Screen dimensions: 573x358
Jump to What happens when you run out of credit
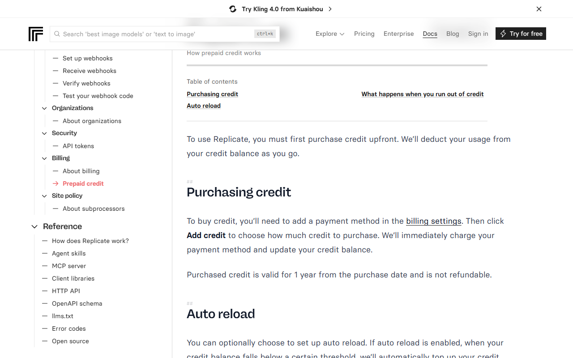(x=423, y=94)
